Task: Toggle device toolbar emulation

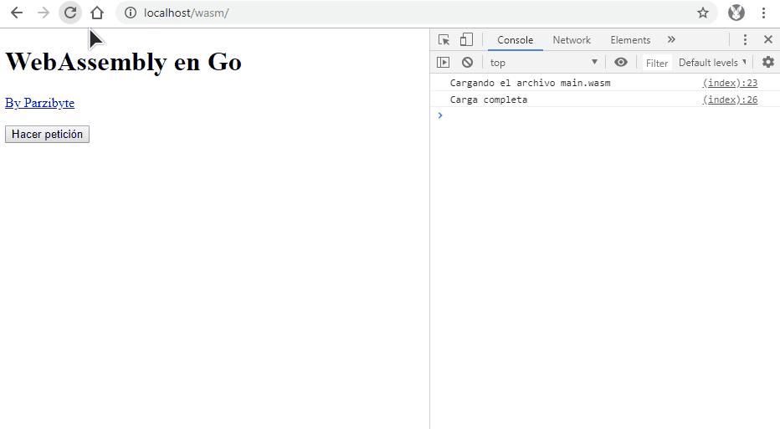Action: point(466,39)
